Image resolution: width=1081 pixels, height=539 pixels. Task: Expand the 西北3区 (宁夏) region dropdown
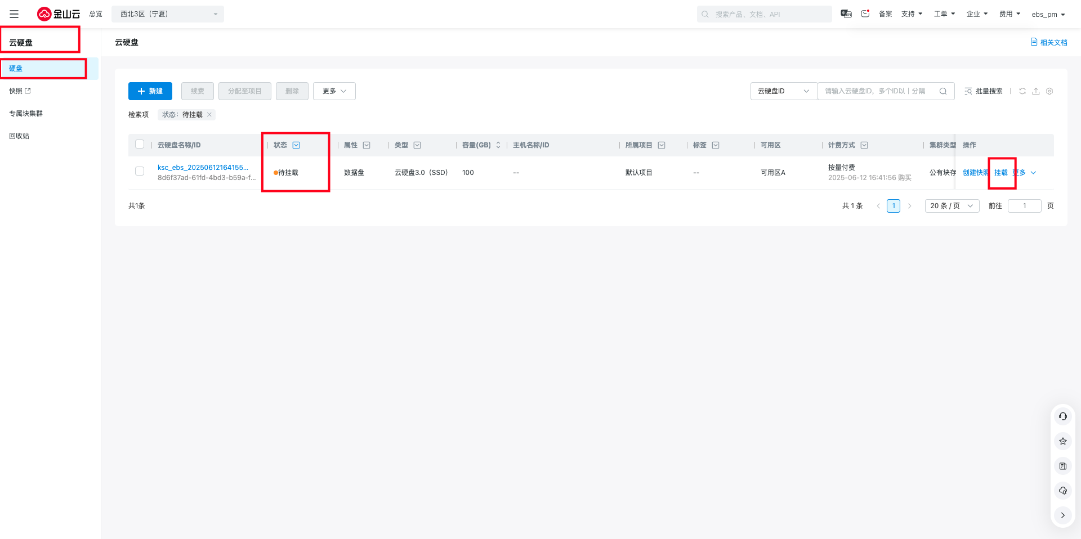[x=167, y=14]
